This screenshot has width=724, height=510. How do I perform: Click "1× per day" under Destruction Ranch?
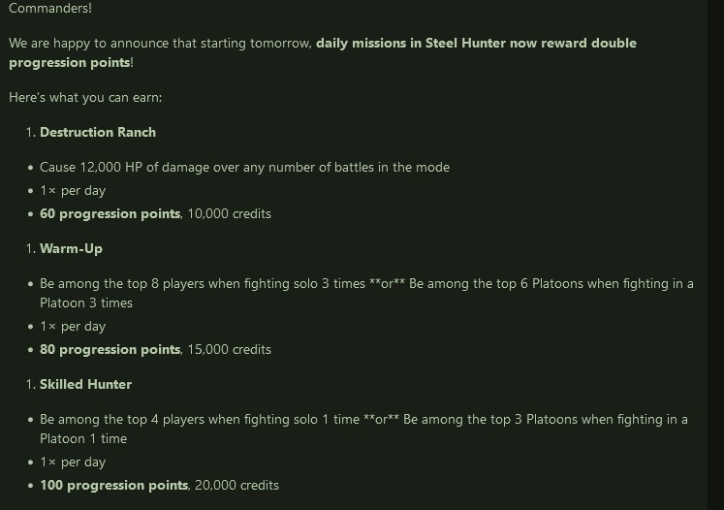point(73,190)
